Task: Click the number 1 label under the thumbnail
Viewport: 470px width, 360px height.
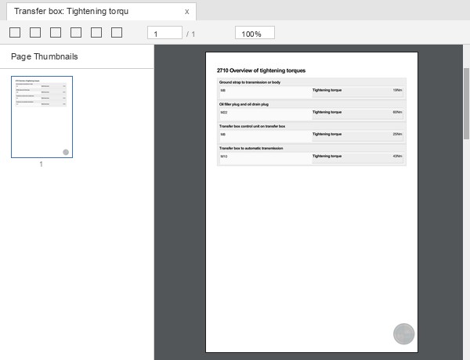Action: click(41, 164)
